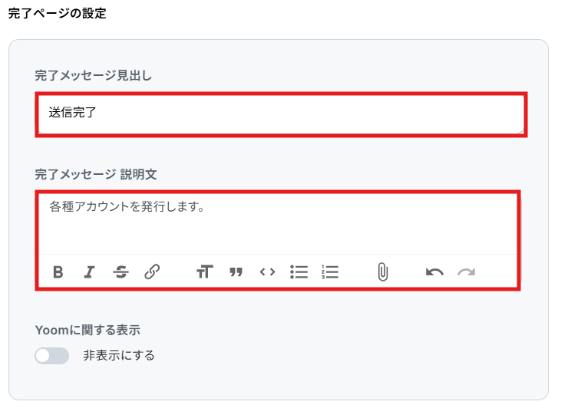Viewport: 568px width, 408px height.
Task: Create a bulleted list
Action: [x=299, y=272]
